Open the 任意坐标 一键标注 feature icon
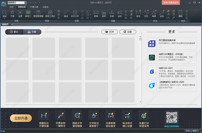The height and width of the screenshot is (133, 202). 60,115
